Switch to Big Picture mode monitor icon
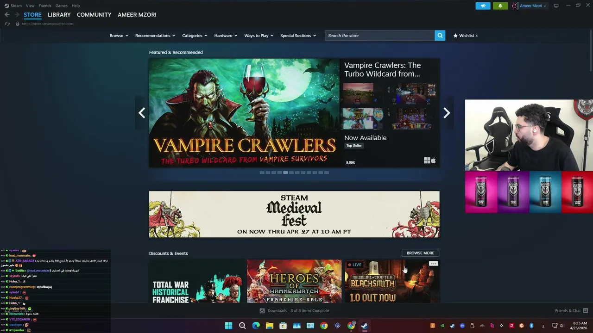The image size is (593, 333). (x=556, y=6)
